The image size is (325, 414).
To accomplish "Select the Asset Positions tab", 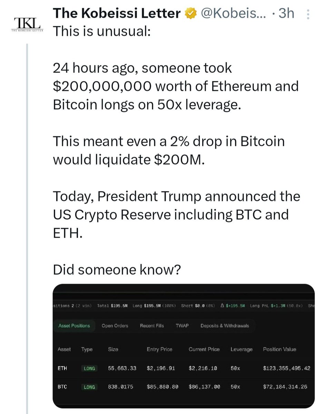I will 74,326.
